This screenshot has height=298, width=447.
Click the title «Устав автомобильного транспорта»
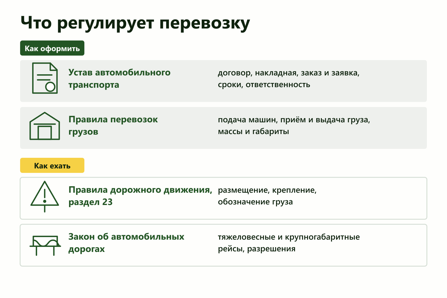pos(119,78)
